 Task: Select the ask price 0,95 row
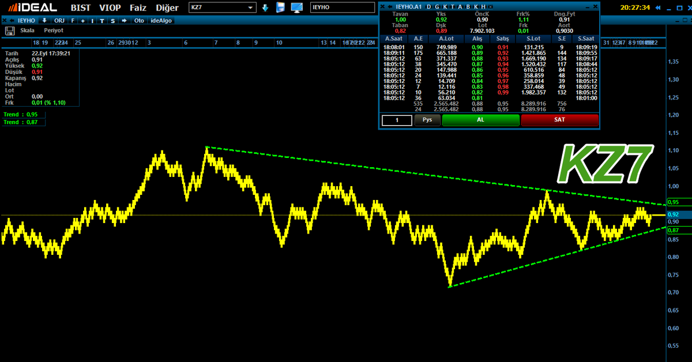503,70
